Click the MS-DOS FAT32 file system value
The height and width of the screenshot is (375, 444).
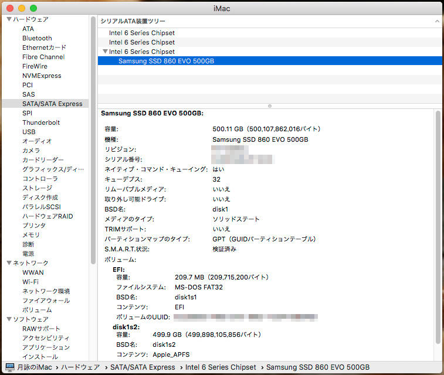click(198, 287)
